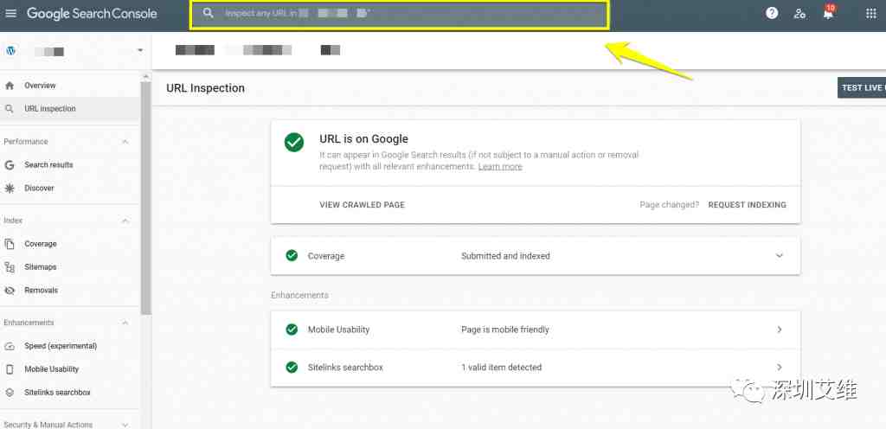The height and width of the screenshot is (429, 886).
Task: Click the Coverage pages icon in sidebar
Action: click(9, 244)
